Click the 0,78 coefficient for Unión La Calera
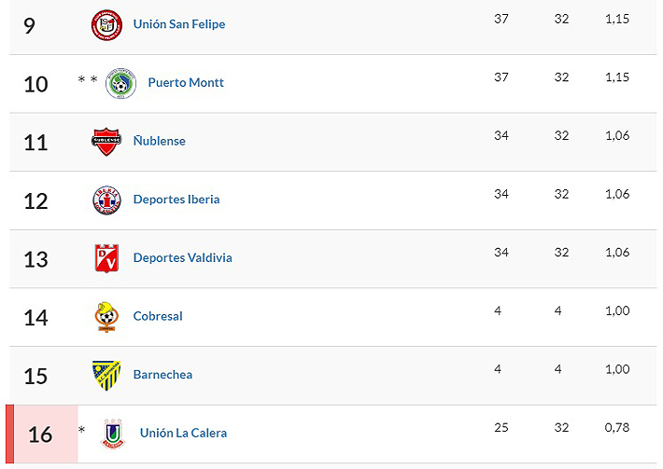This screenshot has width=663, height=469. pyautogui.click(x=616, y=428)
